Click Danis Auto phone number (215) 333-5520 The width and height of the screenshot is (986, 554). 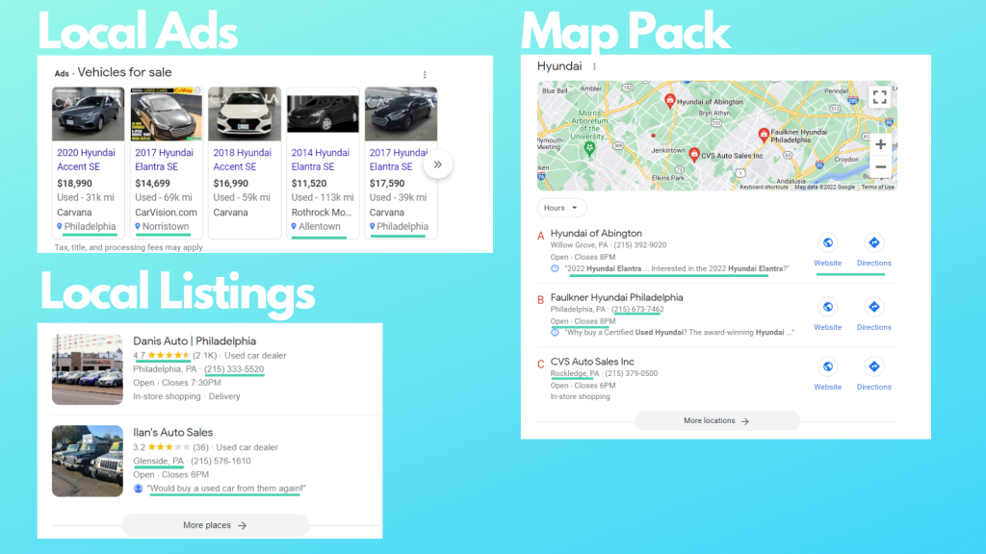[234, 369]
